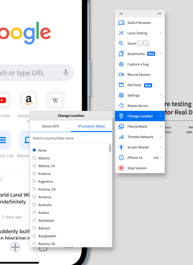The image size is (193, 265).
Task: Expand the Local Testing submenu arrow
Action: tap(161, 33)
